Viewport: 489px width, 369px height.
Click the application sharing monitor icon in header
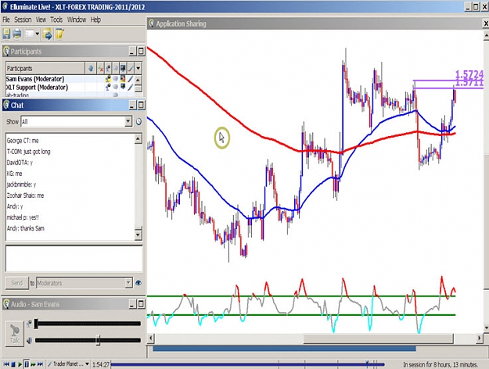(123, 68)
